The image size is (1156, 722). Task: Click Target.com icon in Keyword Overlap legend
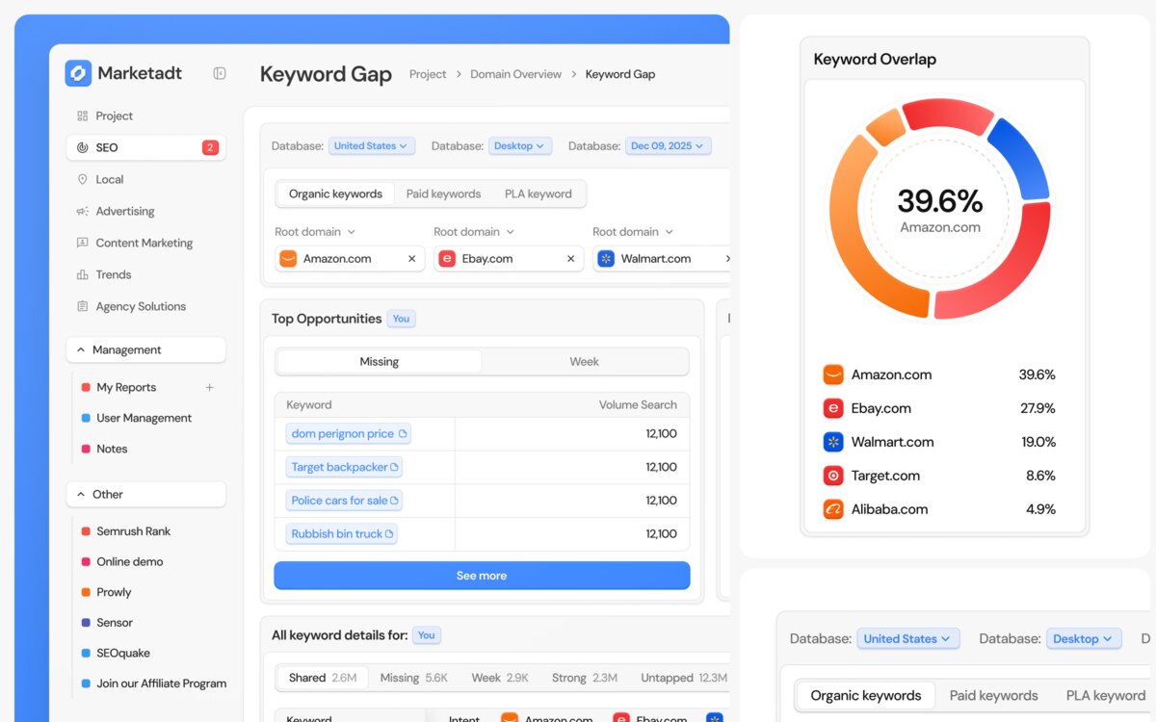[833, 476]
